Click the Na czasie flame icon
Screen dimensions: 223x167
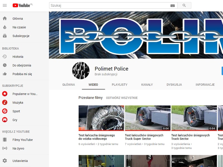[5, 27]
